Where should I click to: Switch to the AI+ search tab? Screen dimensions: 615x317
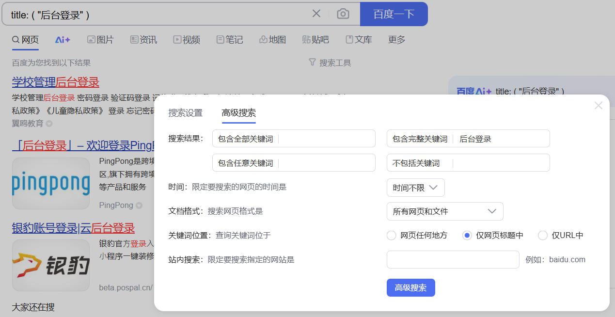63,40
